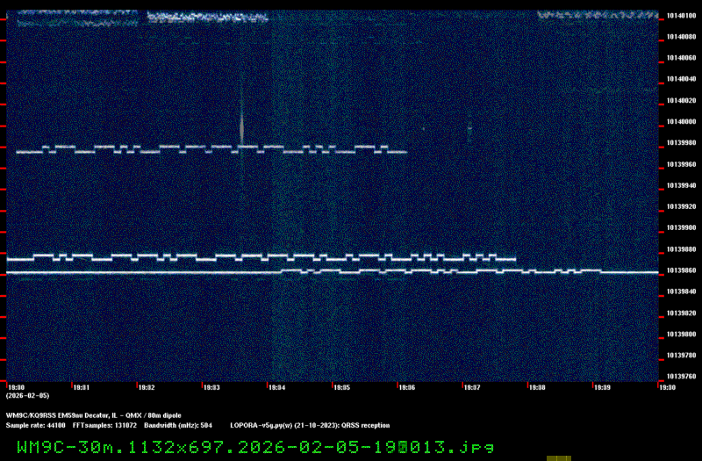The height and width of the screenshot is (461, 702).
Task: Click the 19:01 time axis label
Action: coord(82,387)
